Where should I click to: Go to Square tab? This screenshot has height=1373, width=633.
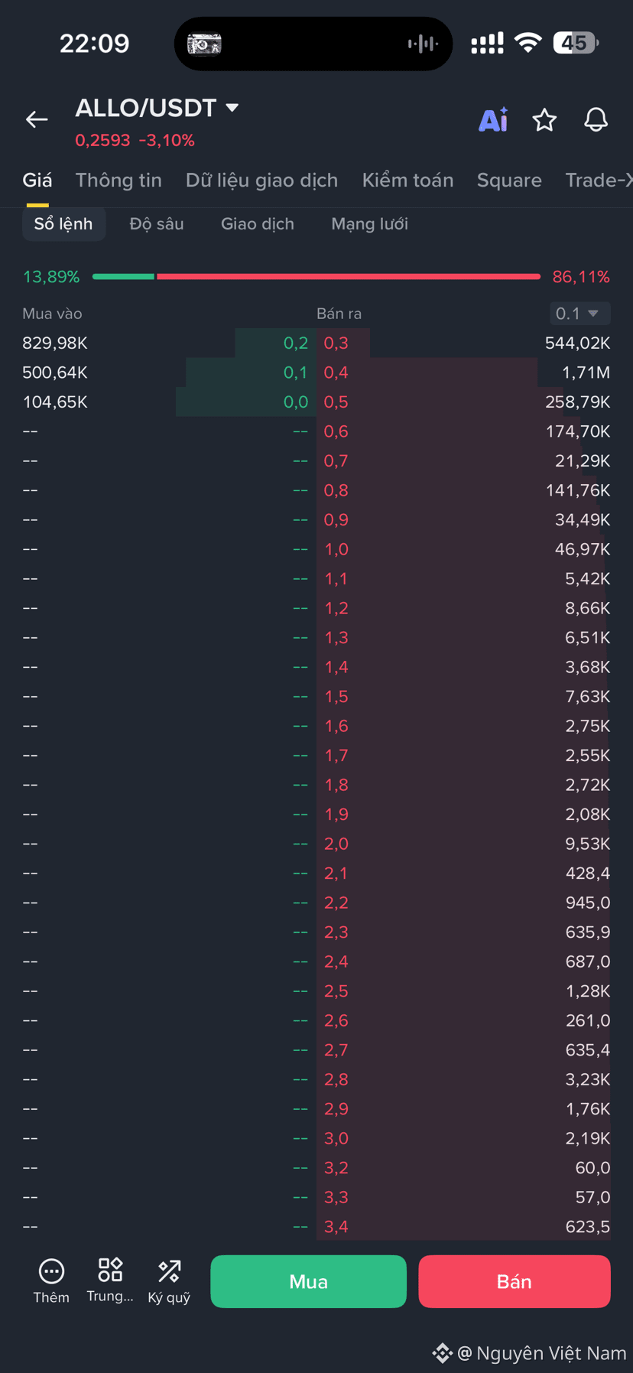point(509,181)
